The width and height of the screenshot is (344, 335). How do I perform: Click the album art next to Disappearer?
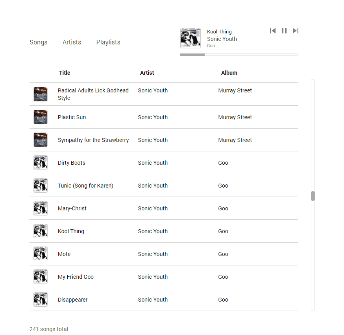click(x=41, y=299)
